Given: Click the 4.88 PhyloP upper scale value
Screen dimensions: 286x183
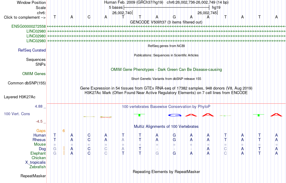Looking at the screenshot, I should tap(39, 106).
